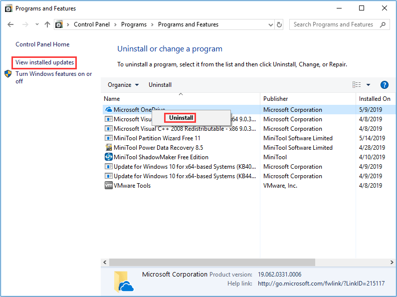This screenshot has width=397, height=297.
Task: Select the VMware Tools icon
Action: point(109,185)
